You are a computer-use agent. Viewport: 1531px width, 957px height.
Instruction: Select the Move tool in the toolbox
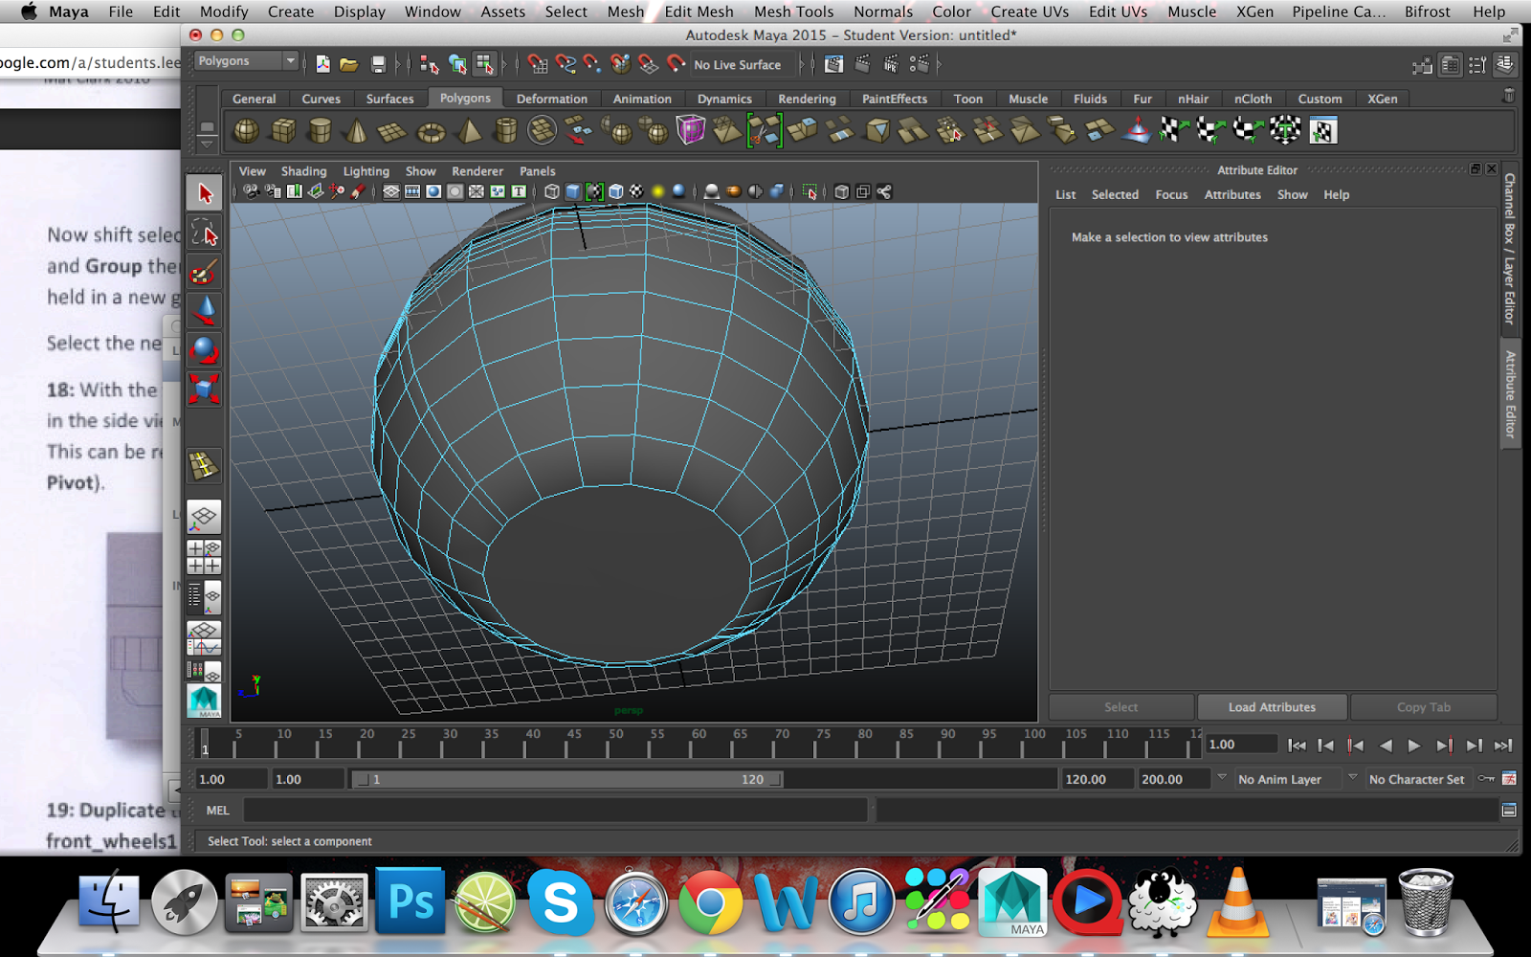[x=204, y=309]
